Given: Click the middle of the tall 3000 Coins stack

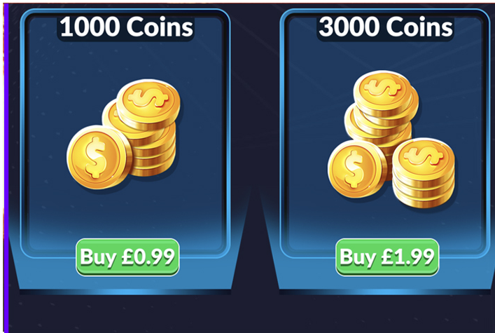Looking at the screenshot, I should coord(379,123).
